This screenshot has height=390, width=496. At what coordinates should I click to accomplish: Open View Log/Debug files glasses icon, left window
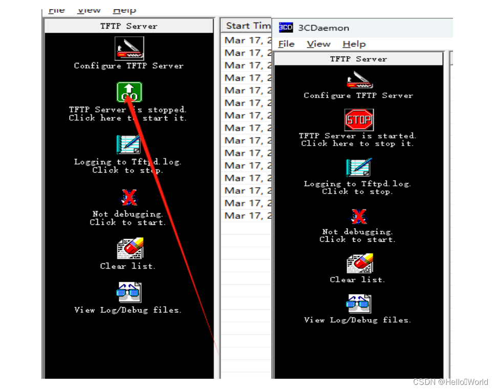(x=128, y=292)
